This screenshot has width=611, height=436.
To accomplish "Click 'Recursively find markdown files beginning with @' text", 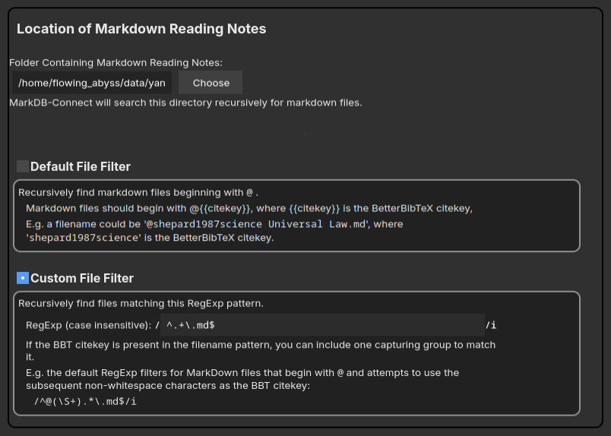I will click(x=138, y=192).
